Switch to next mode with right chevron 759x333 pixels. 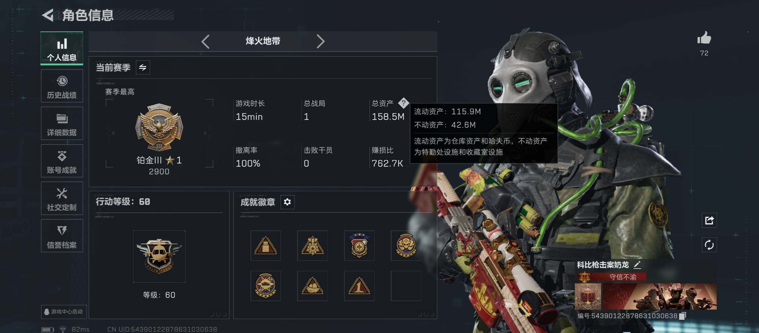coord(321,41)
